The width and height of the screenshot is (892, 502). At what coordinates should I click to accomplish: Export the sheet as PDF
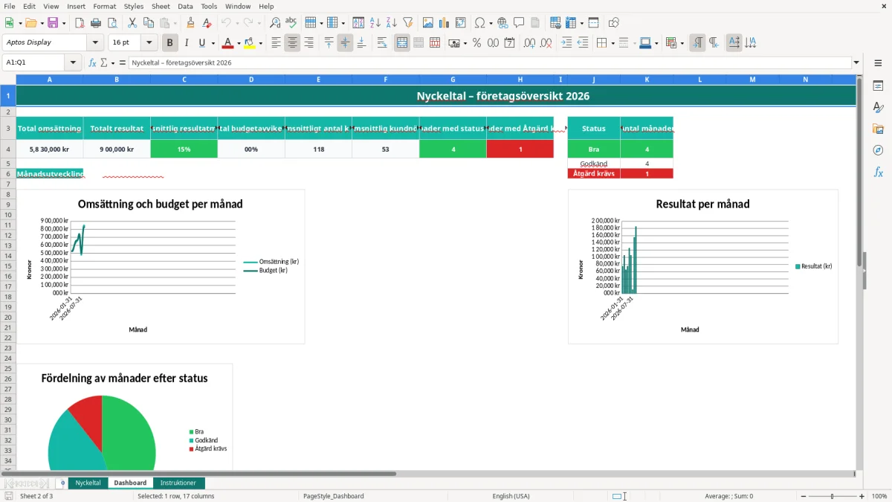[80, 23]
